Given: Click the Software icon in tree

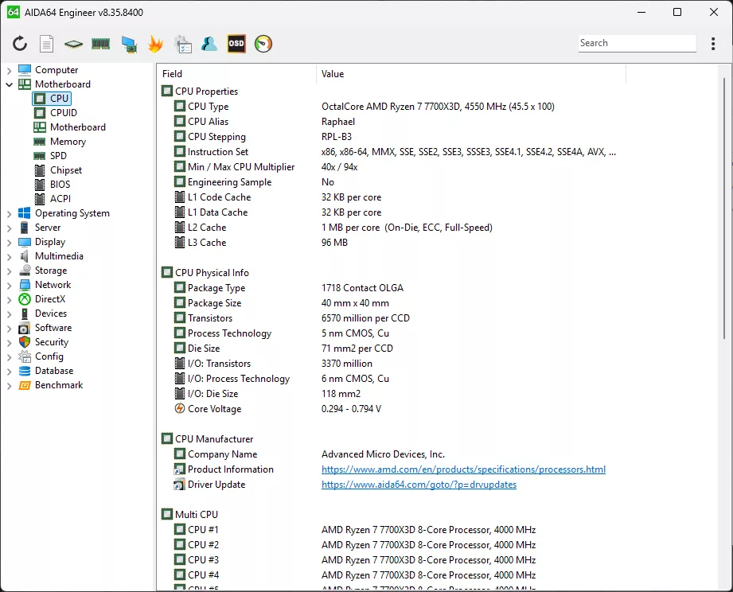Looking at the screenshot, I should (25, 328).
